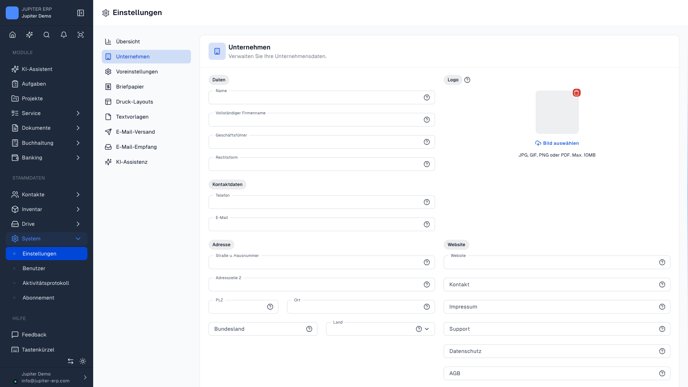
Task: Click the scan icon in sidebar top row
Action: click(x=81, y=35)
